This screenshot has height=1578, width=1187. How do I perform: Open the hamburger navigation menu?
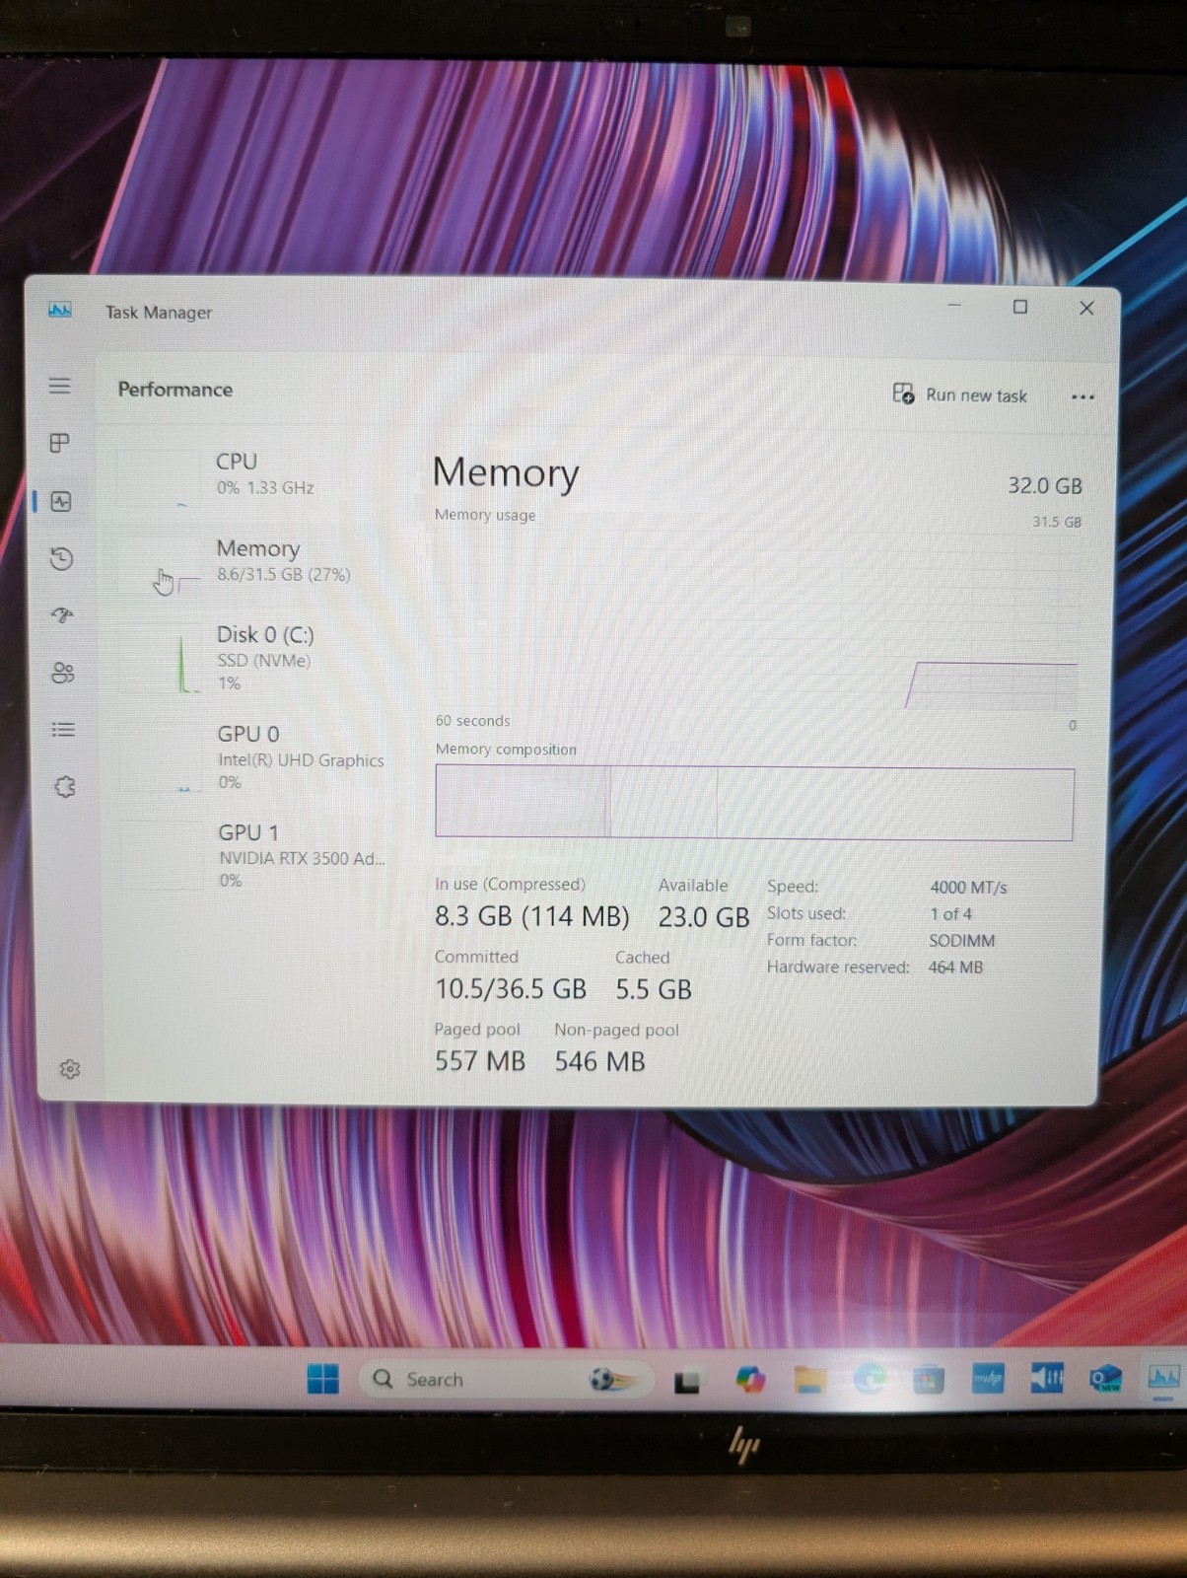coord(60,386)
